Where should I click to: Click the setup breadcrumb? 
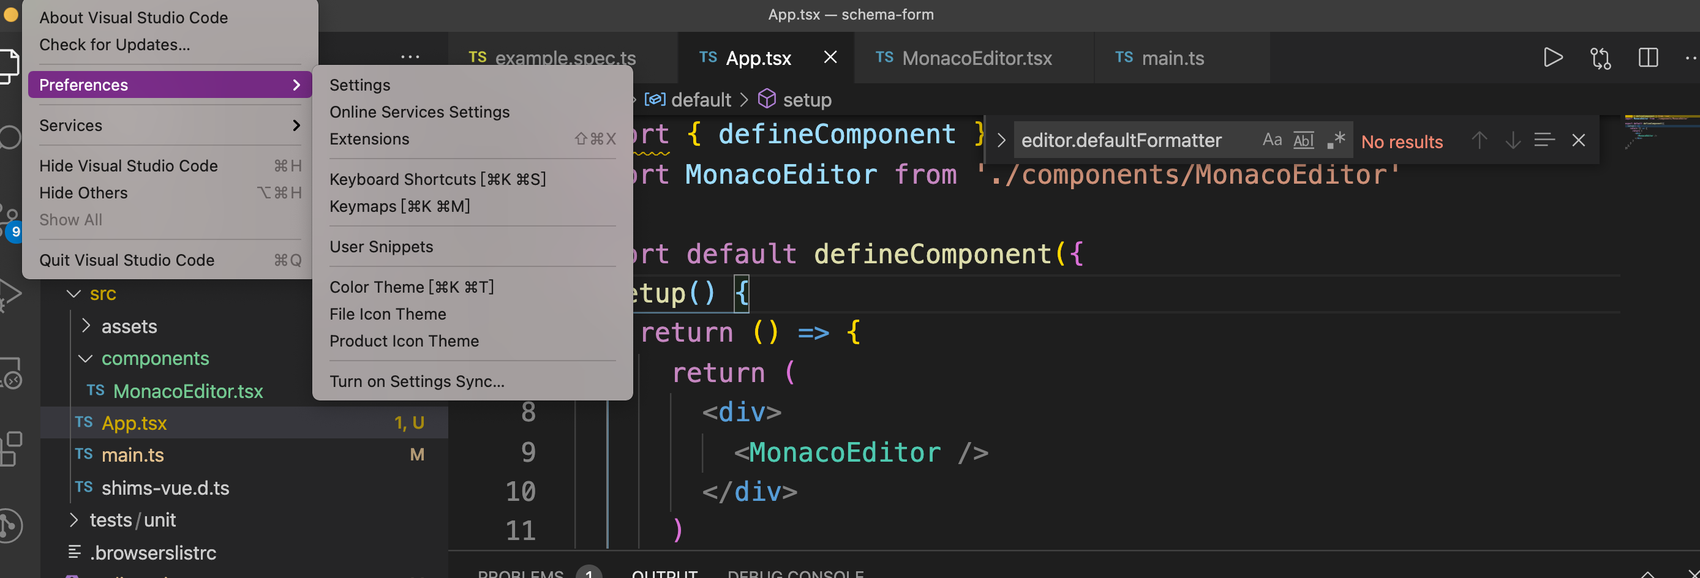tap(794, 100)
